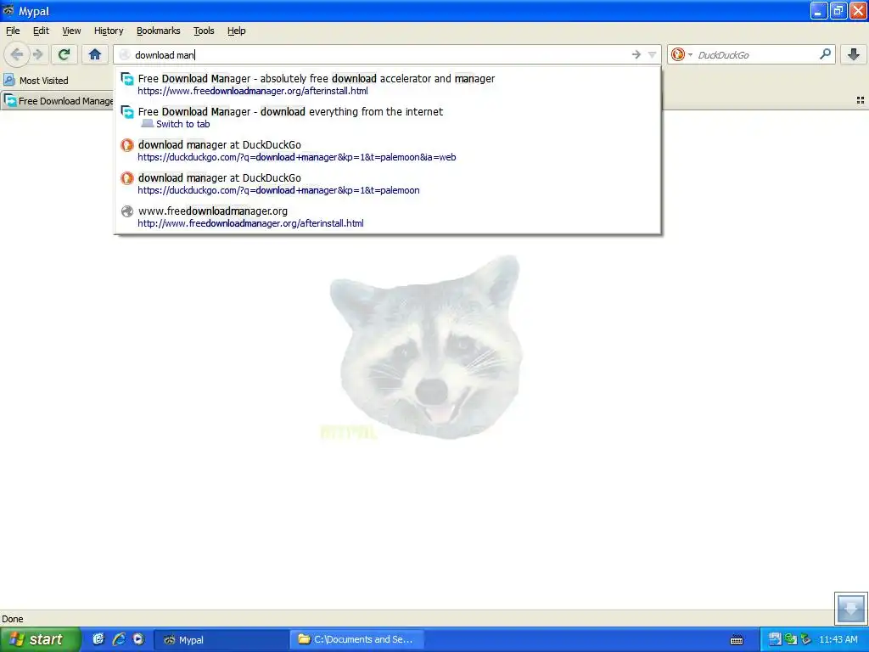Open the Tools menu
The width and height of the screenshot is (869, 652).
pyautogui.click(x=204, y=31)
